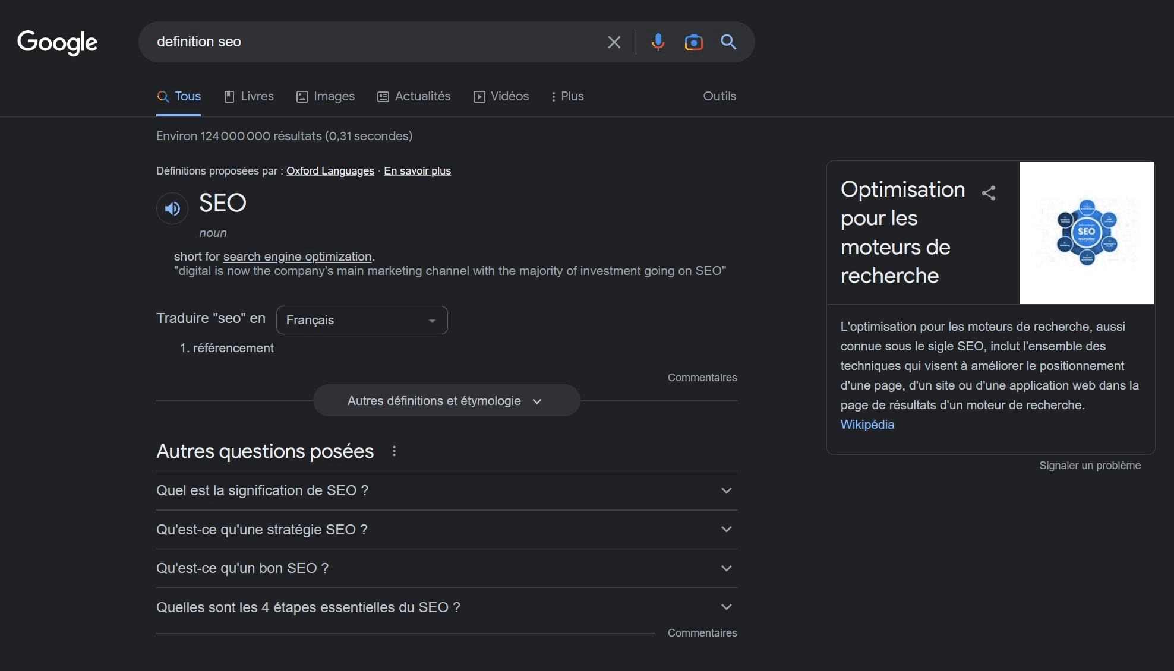Viewport: 1174px width, 671px height.
Task: Open the three-dot menu beside Autres questions posées
Action: pyautogui.click(x=394, y=451)
